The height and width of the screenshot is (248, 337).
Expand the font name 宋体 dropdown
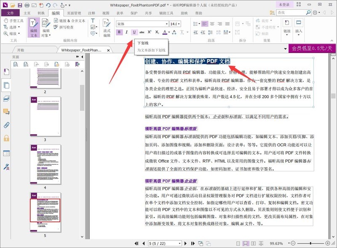(166, 24)
